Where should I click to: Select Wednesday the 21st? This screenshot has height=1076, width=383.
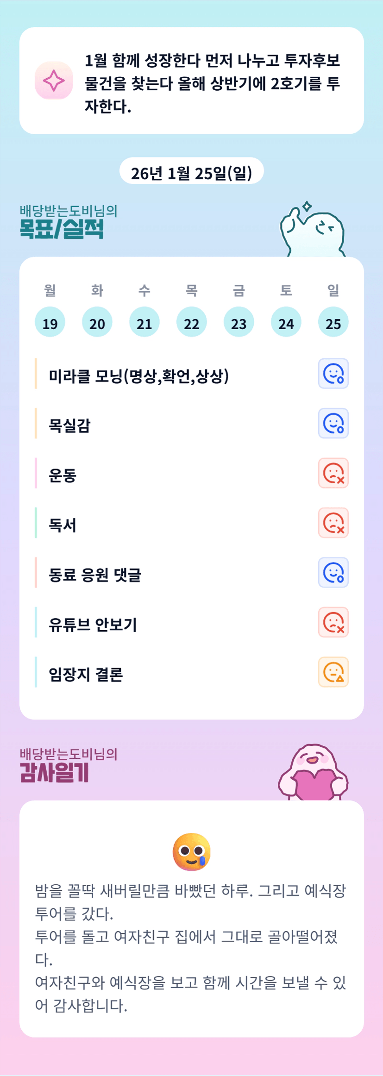click(x=144, y=322)
